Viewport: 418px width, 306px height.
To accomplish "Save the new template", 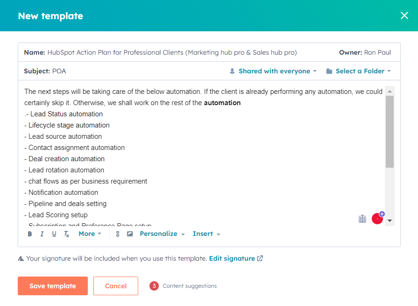I will 52,285.
